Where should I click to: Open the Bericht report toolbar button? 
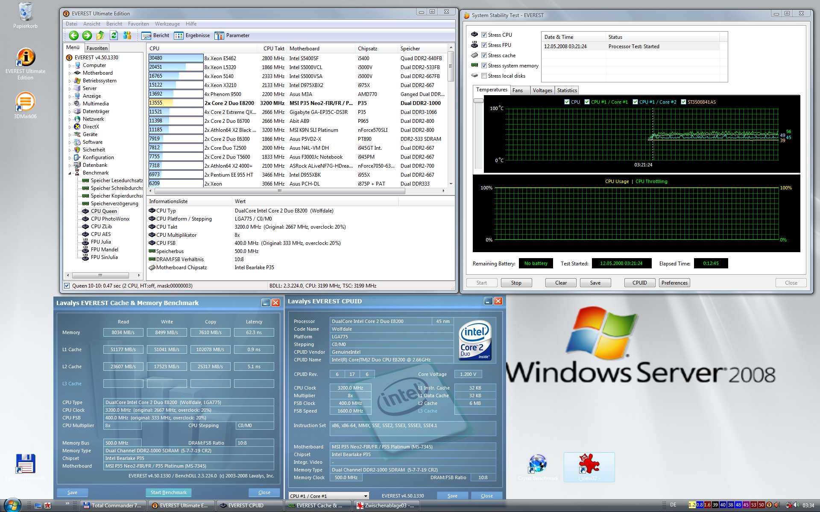[x=155, y=35]
